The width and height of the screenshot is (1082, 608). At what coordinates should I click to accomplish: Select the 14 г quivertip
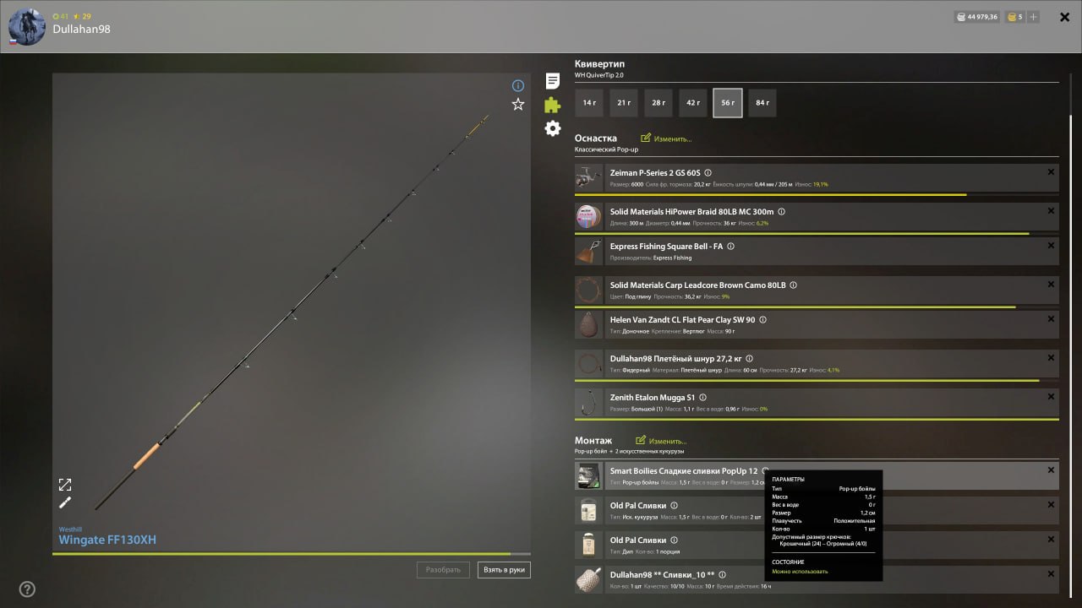click(x=589, y=103)
